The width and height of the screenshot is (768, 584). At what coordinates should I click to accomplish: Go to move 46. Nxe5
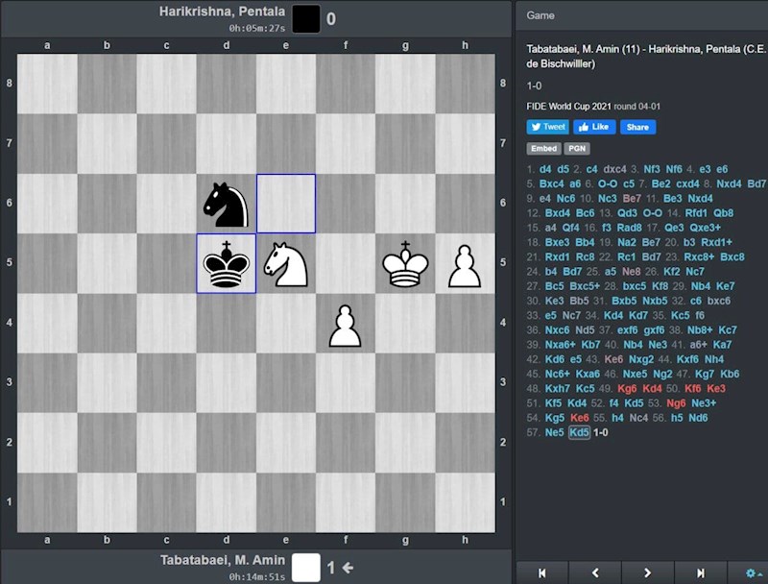(635, 374)
